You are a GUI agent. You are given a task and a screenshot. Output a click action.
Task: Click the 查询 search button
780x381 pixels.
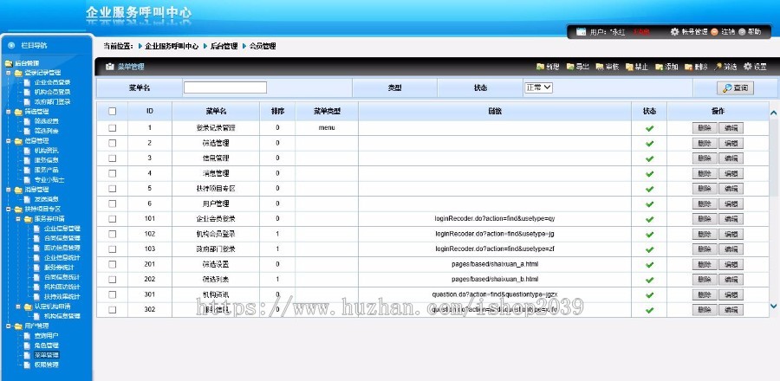tap(735, 88)
